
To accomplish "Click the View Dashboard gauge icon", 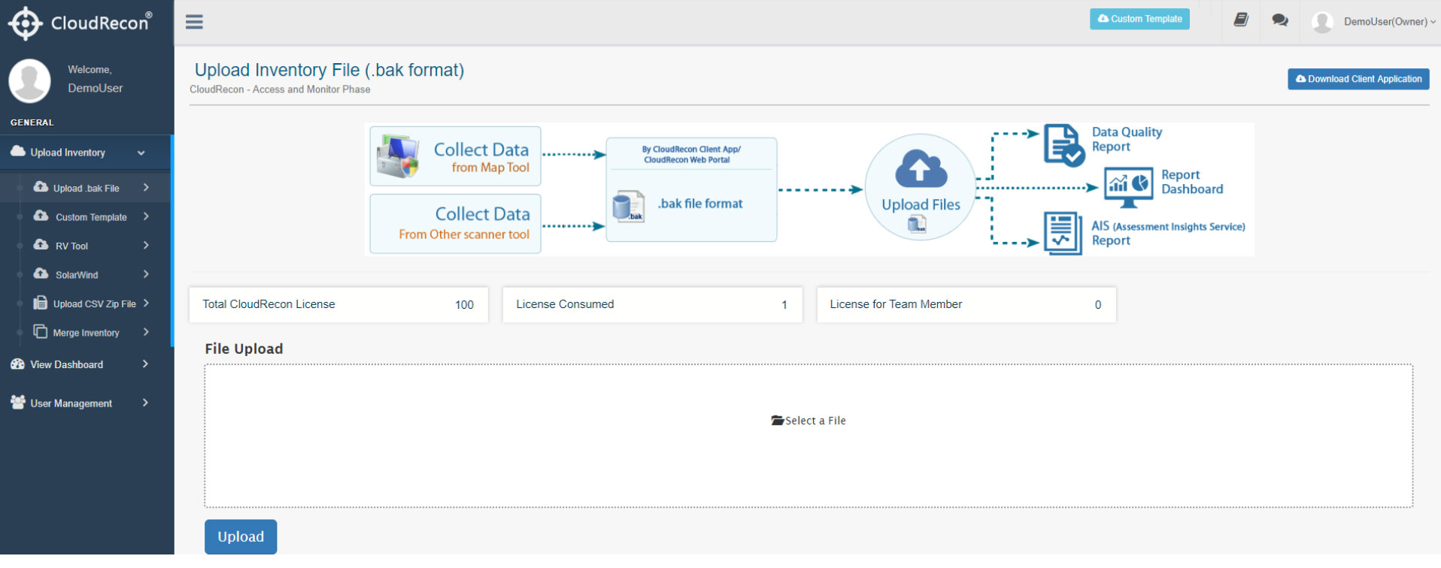I will (x=18, y=364).
